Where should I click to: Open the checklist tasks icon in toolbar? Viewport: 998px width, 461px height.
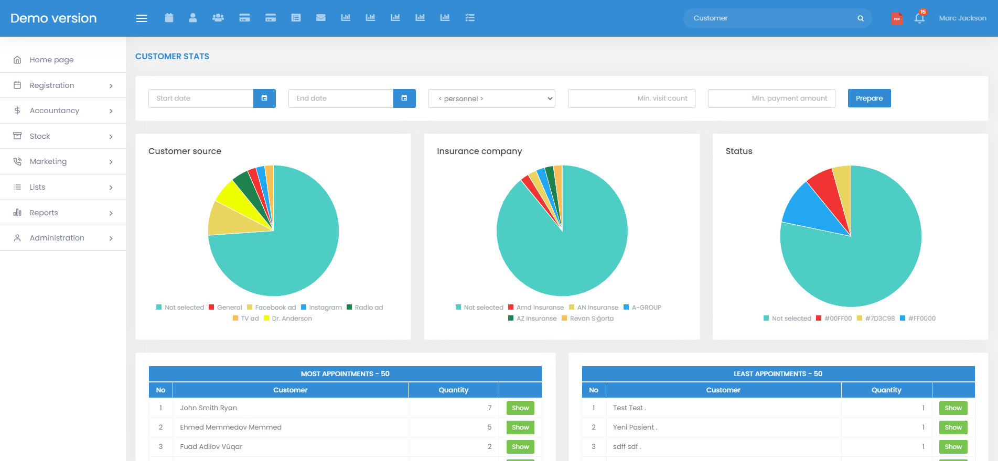470,18
